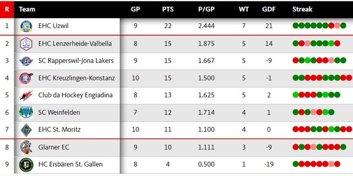The height and width of the screenshot is (176, 353).
Task: Click the EHC Lenzerheide-Valbella logo
Action: (x=26, y=44)
